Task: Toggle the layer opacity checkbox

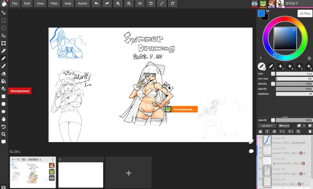Action: [273, 120]
